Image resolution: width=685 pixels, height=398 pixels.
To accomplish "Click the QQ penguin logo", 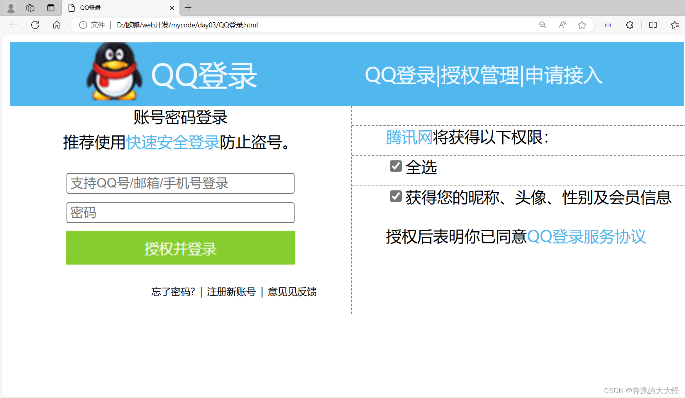I will click(x=114, y=71).
